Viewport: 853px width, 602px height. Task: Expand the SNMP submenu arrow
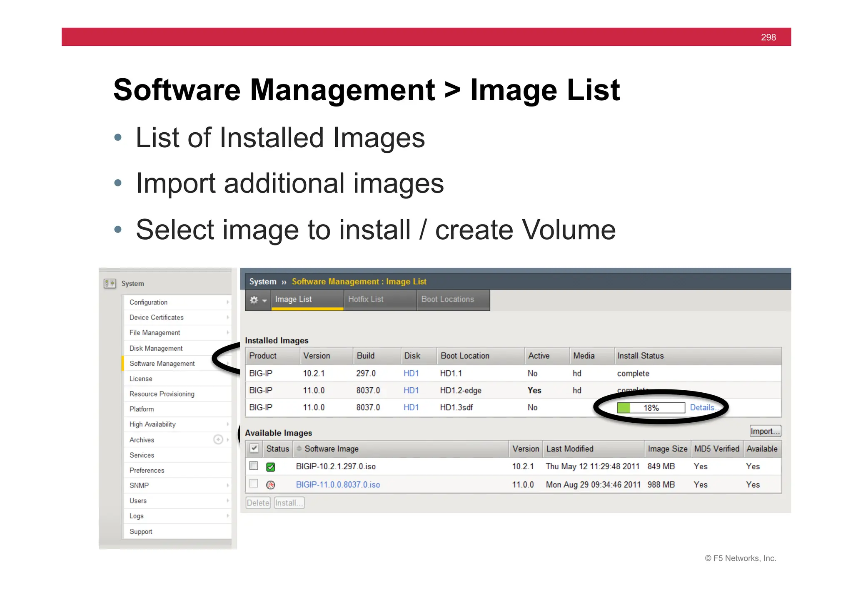(228, 486)
